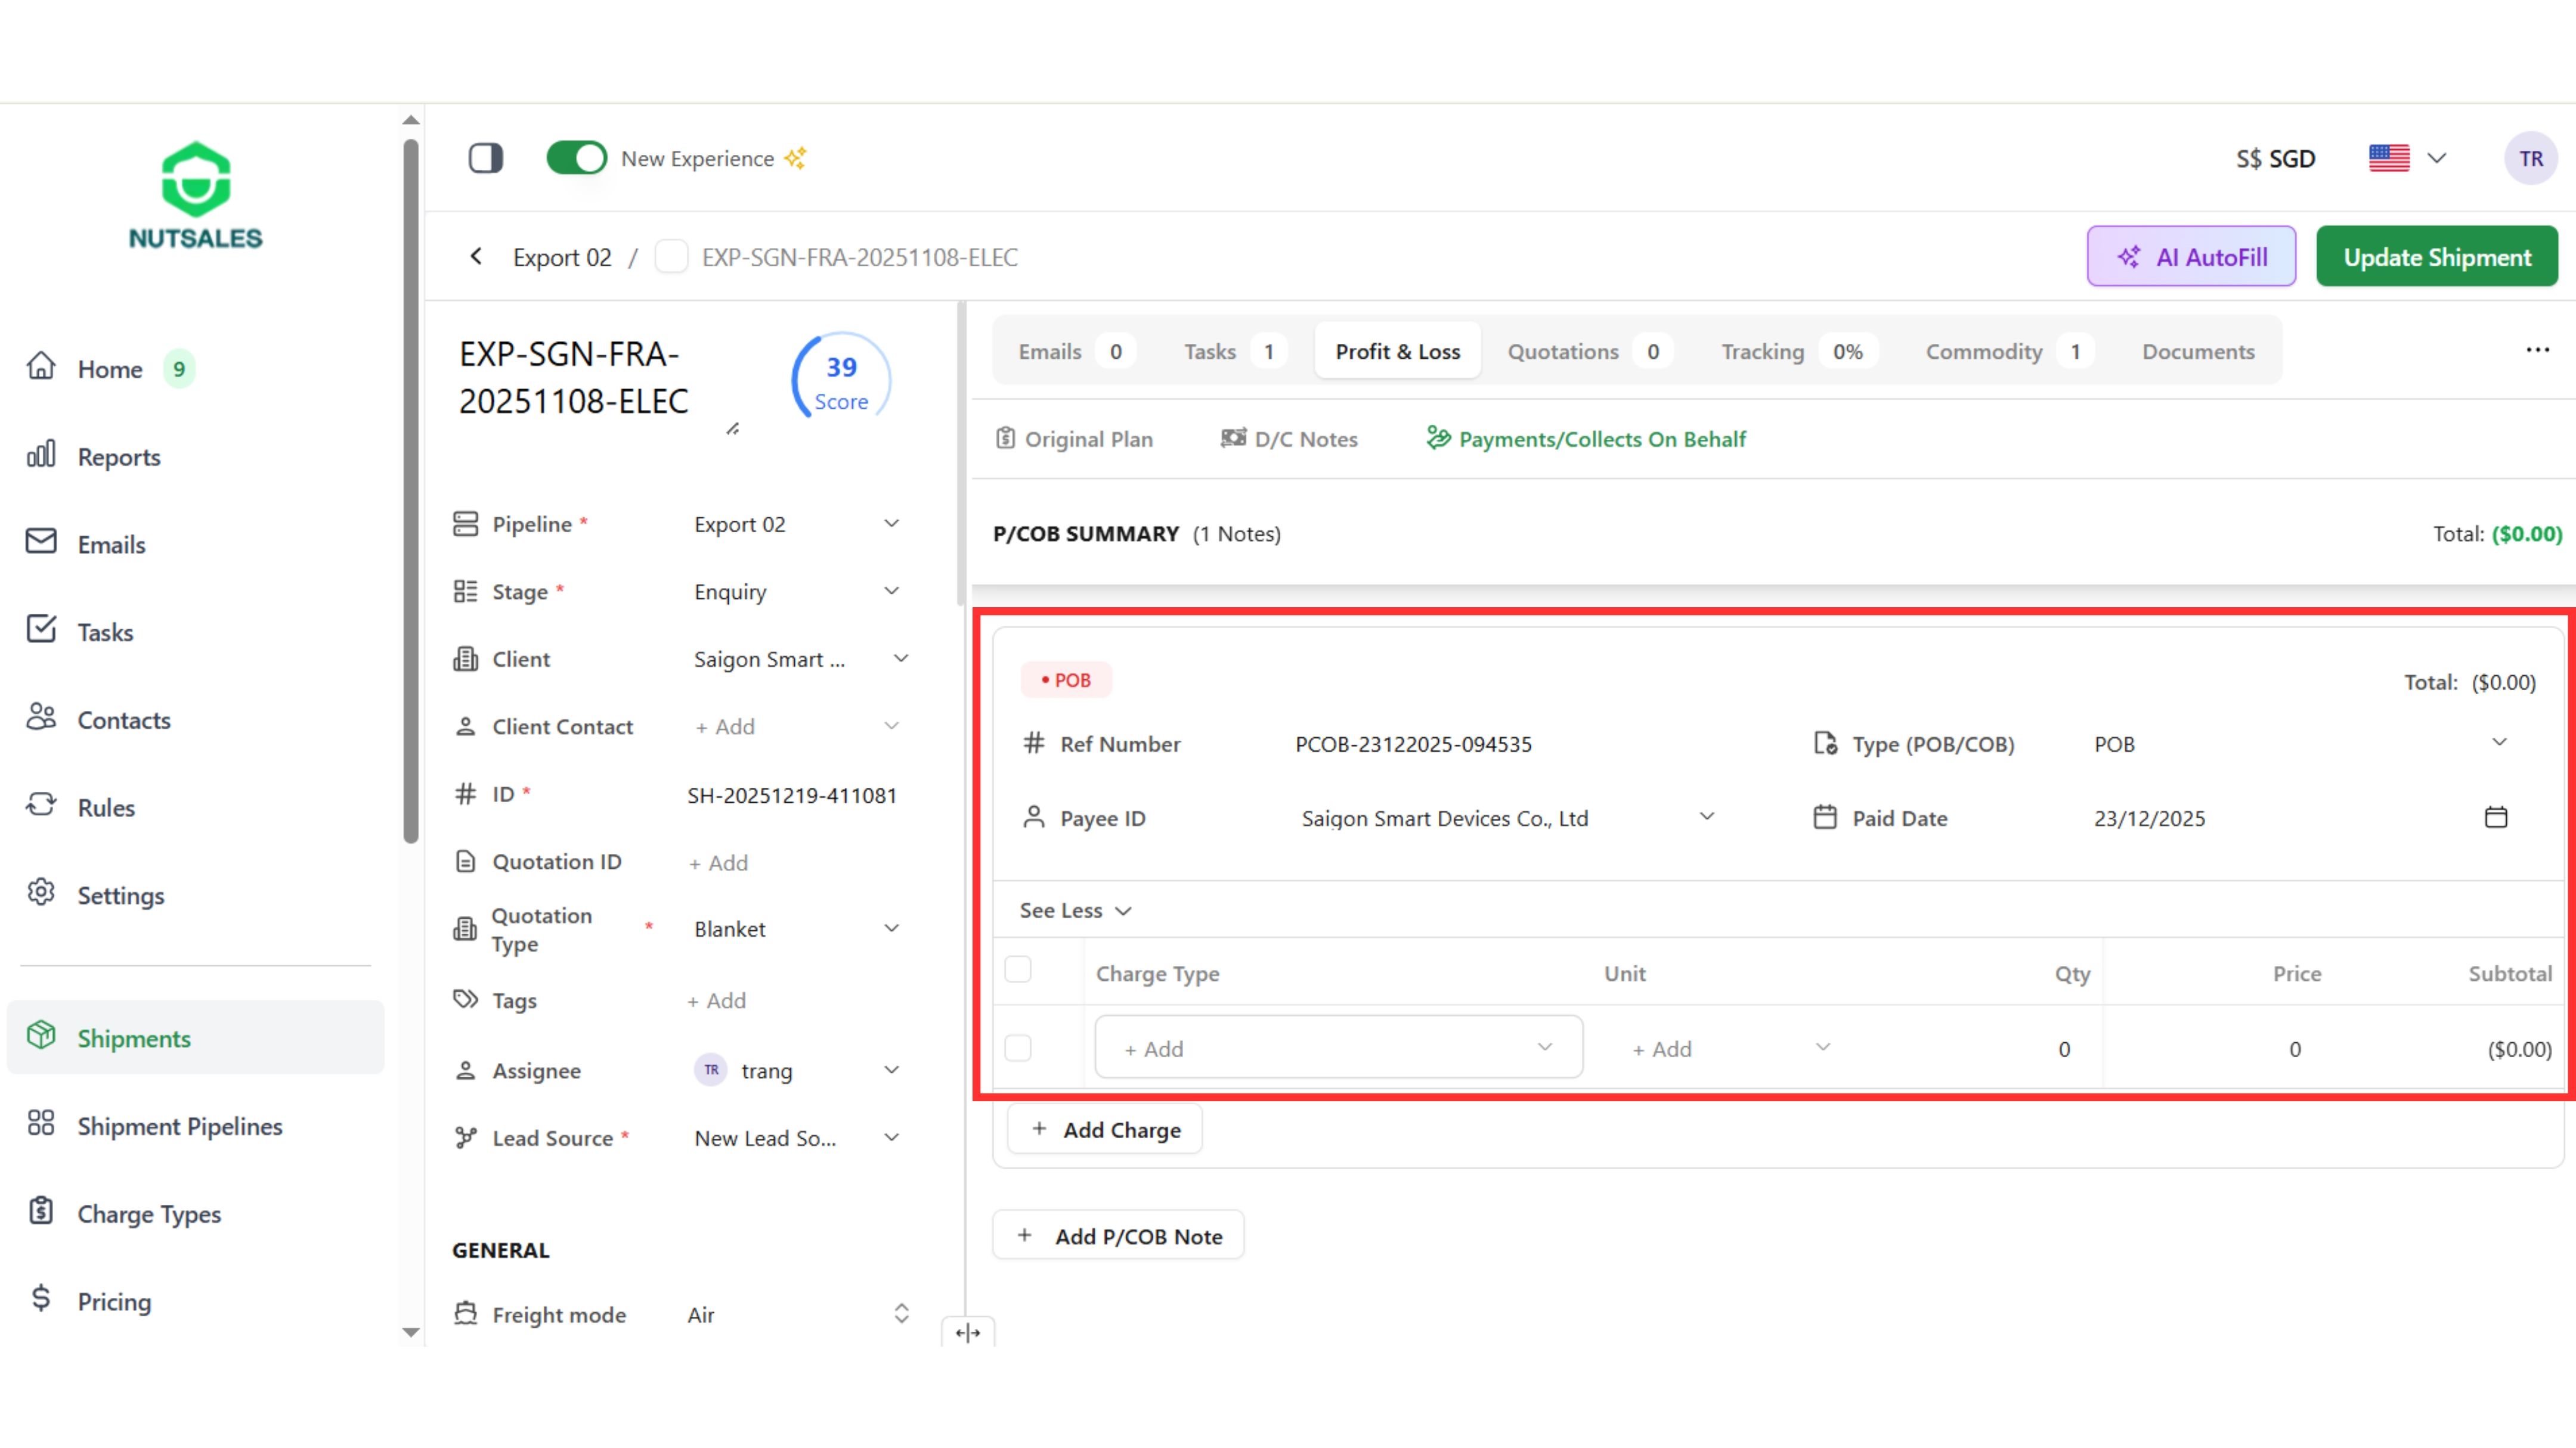Check the select-all charges header checkbox
The image size is (2576, 1448).
(1018, 970)
